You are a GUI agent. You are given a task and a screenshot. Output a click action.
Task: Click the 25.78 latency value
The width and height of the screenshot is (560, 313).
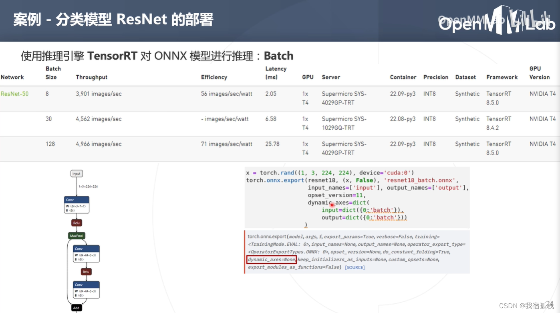pos(272,144)
